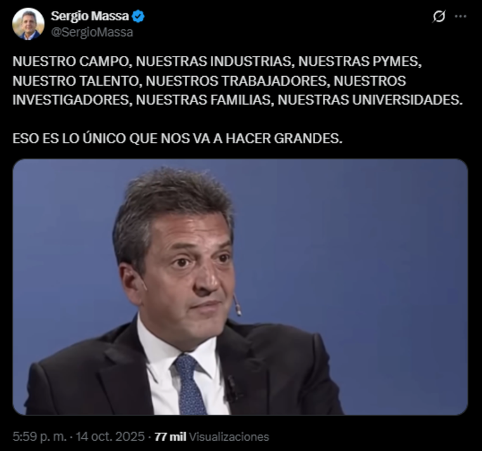The width and height of the screenshot is (482, 451).
Task: Click the Visualizaciones label
Action: click(x=229, y=437)
